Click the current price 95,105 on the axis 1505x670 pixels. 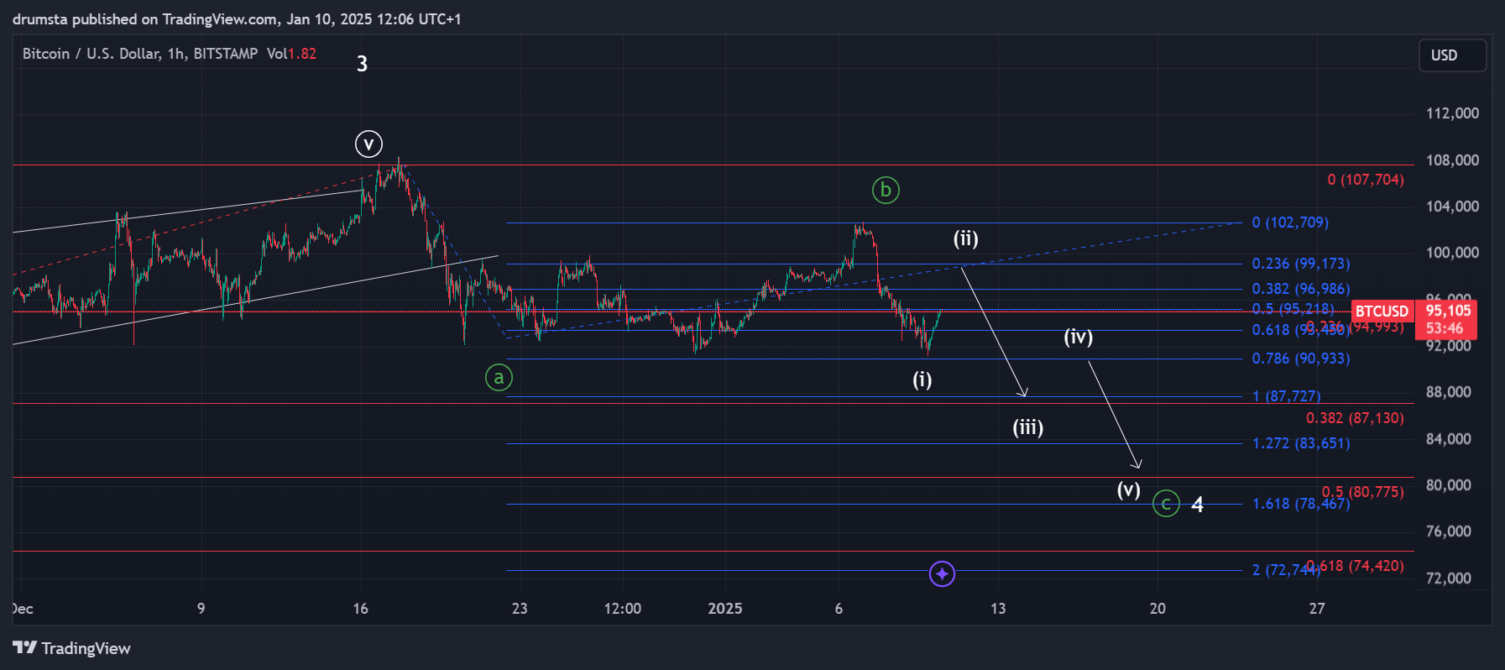(1447, 311)
